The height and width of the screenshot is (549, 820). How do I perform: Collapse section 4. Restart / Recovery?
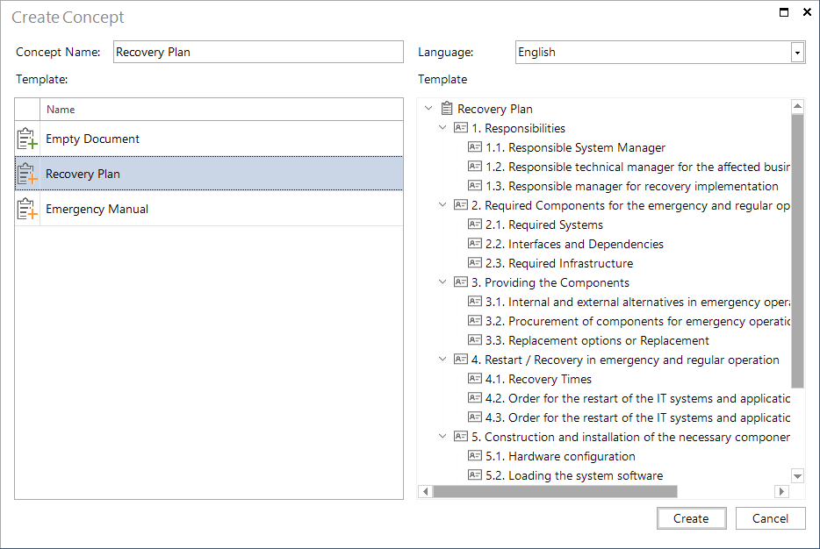(x=442, y=359)
